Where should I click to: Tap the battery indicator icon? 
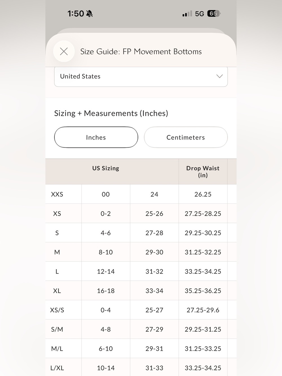pyautogui.click(x=214, y=14)
